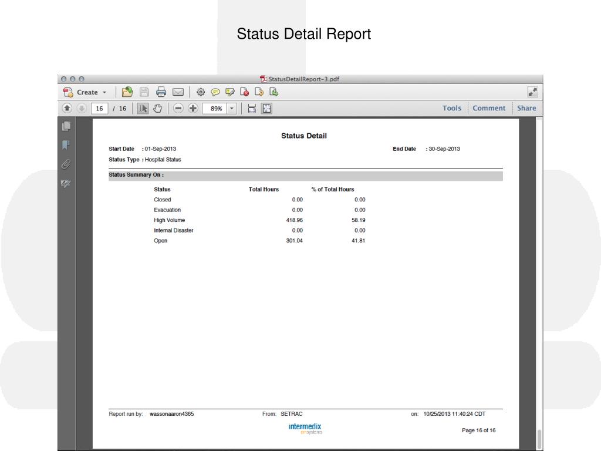Click the start date 01-Sep-2013

(160, 149)
